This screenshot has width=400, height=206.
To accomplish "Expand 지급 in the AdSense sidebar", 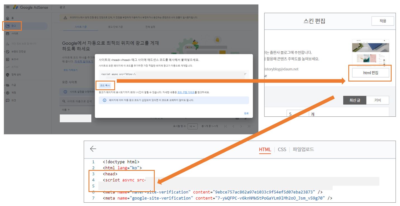I will click(x=11, y=85).
